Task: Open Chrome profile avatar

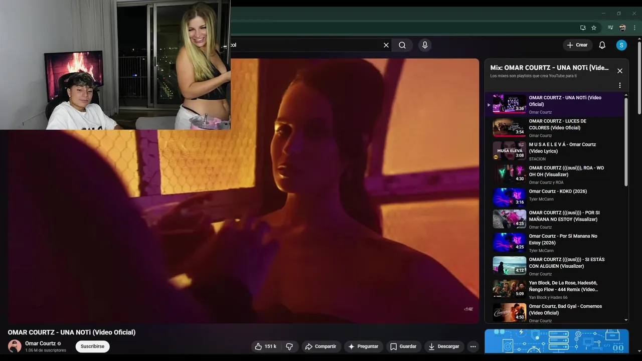Action: point(622,28)
